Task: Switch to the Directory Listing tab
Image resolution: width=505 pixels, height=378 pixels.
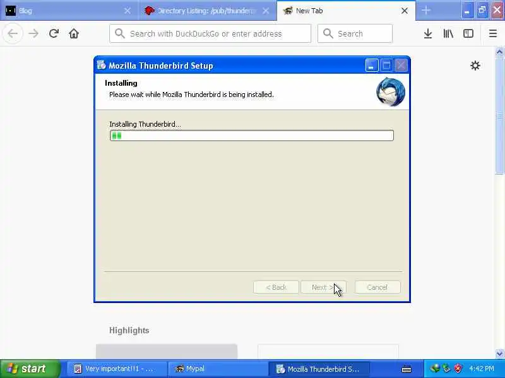Action: tap(208, 11)
